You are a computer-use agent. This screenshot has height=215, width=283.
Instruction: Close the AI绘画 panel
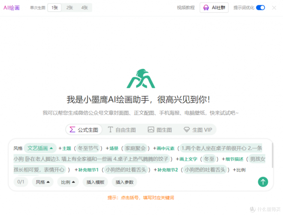[274, 8]
